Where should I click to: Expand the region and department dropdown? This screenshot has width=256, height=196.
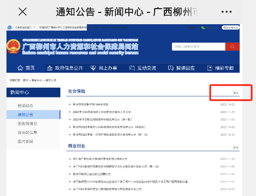25,27
